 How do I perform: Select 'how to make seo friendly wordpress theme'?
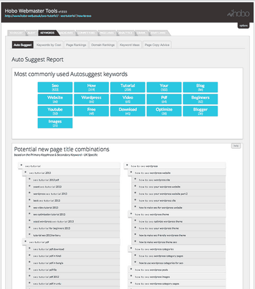[179, 235]
